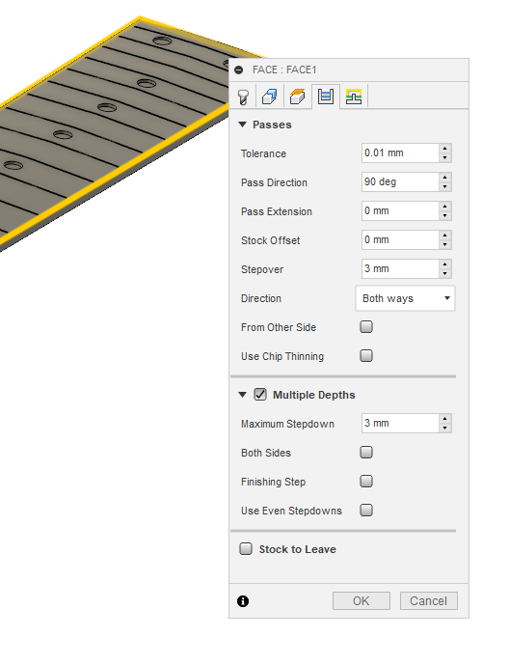
Task: Tick the Stock to Leave checkbox
Action: [246, 549]
